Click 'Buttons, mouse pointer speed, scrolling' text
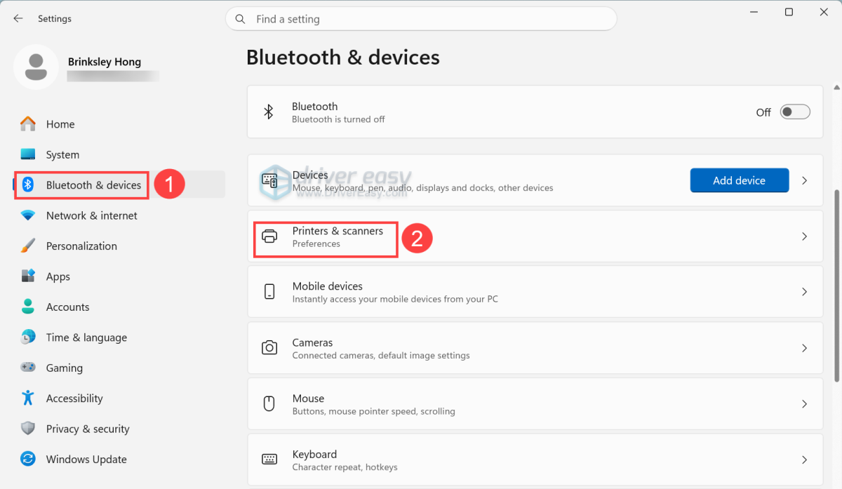Viewport: 842px width, 489px height. coord(374,411)
